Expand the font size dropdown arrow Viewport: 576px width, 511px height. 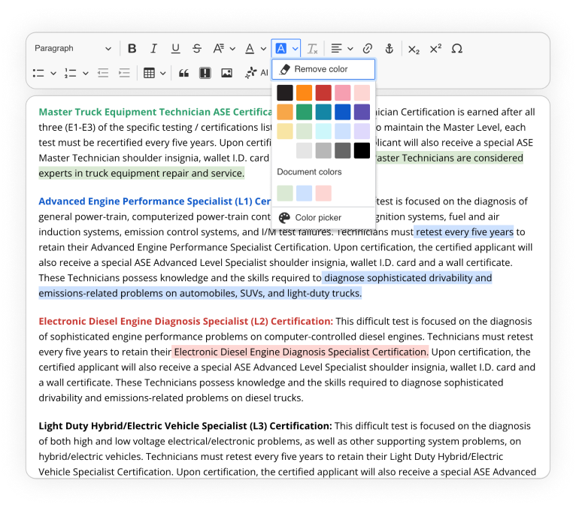tap(232, 48)
